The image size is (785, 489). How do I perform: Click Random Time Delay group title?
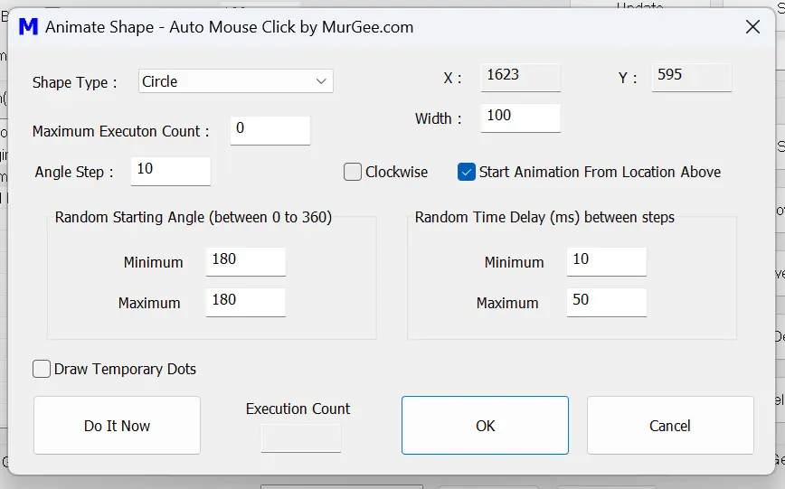[544, 217]
